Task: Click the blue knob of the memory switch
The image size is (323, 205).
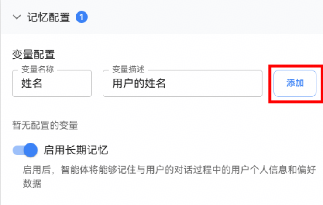Action: 30,150
